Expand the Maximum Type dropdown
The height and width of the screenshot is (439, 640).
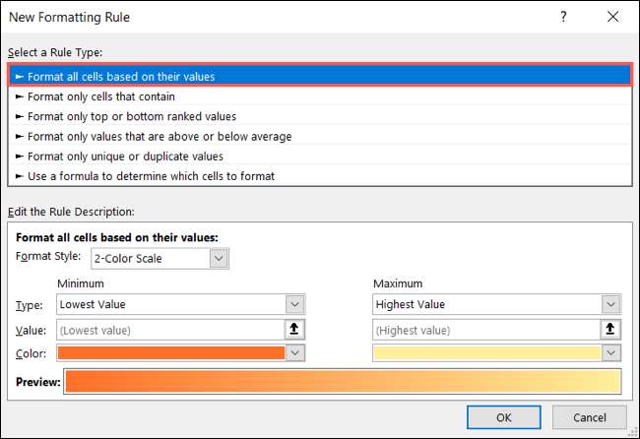611,305
